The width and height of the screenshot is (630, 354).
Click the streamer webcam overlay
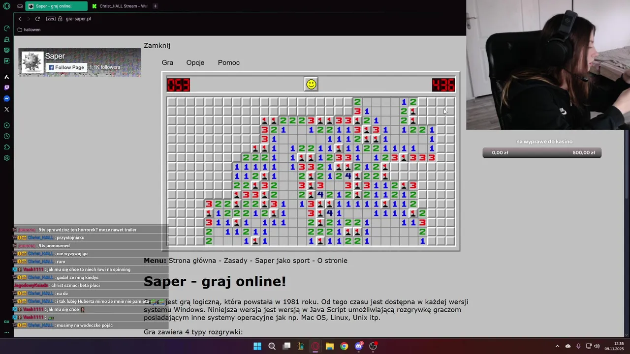coord(548,65)
